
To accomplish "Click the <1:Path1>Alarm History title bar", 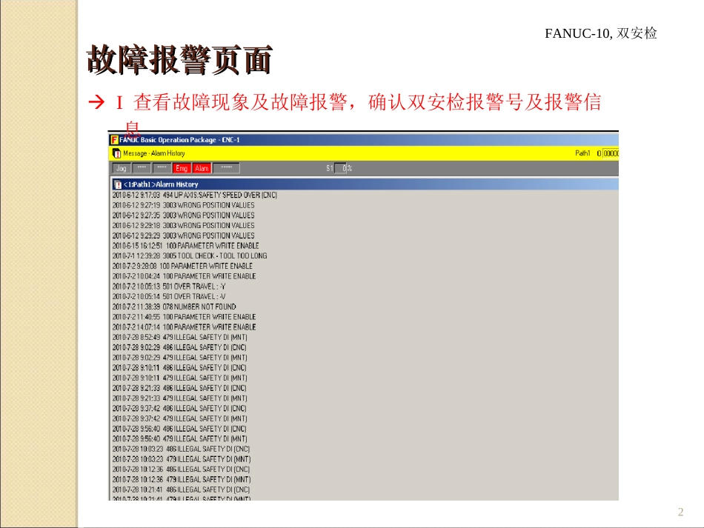I will tap(364, 184).
